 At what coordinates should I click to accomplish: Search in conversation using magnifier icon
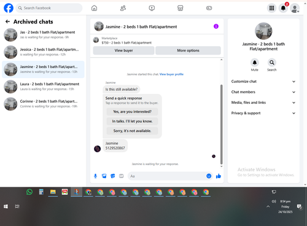click(x=272, y=63)
